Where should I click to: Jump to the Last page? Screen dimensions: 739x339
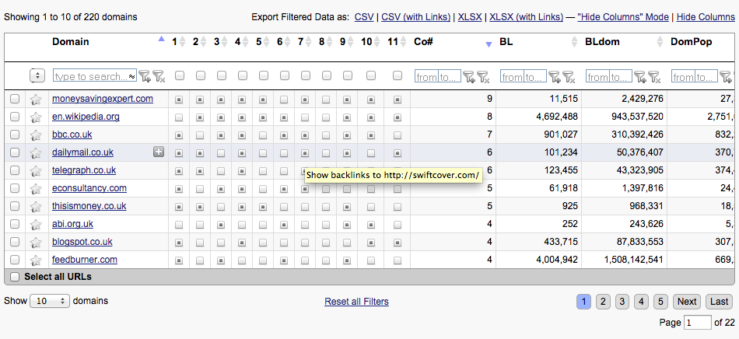pyautogui.click(x=720, y=302)
